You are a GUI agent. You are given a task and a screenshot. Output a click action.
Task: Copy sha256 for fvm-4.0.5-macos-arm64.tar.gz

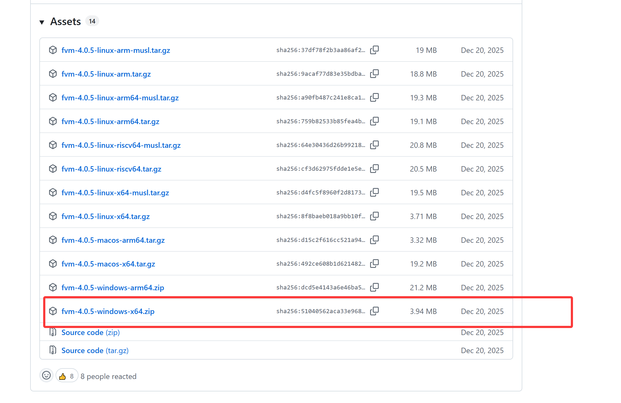click(374, 240)
